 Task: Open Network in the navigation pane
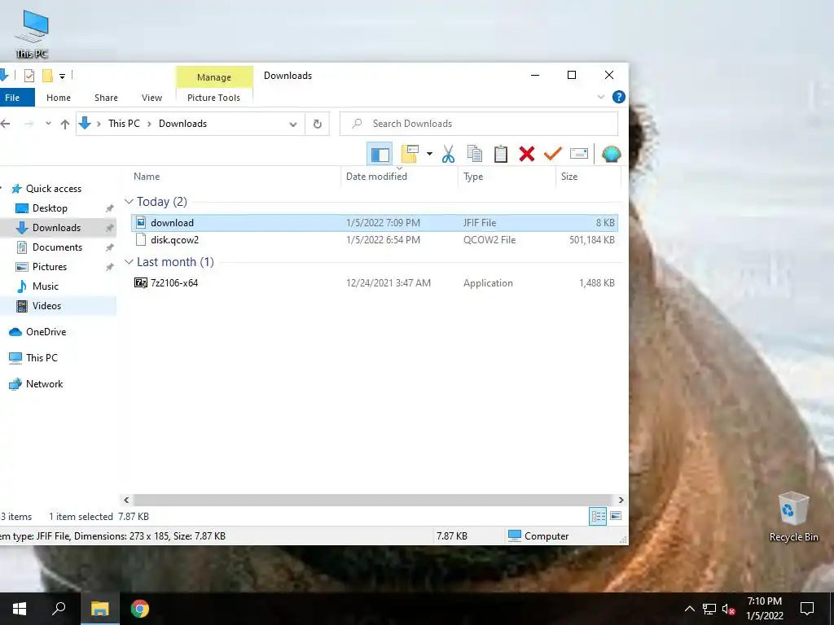click(x=44, y=384)
